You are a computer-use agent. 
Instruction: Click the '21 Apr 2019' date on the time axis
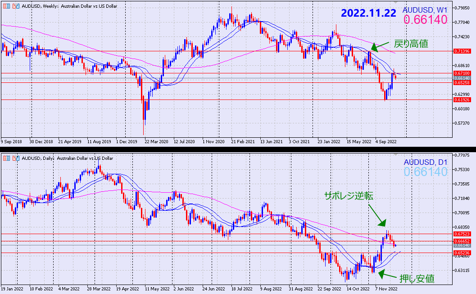[70, 142]
